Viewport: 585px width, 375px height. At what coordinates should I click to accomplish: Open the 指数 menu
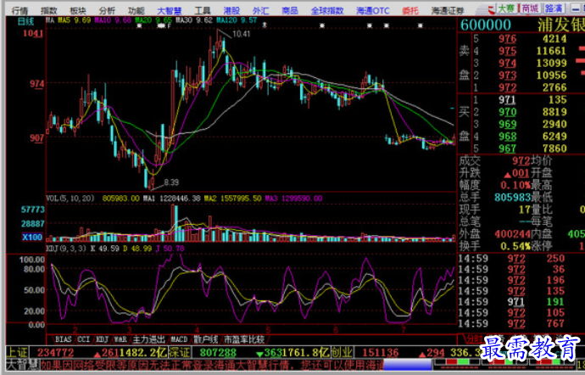[x=48, y=10]
